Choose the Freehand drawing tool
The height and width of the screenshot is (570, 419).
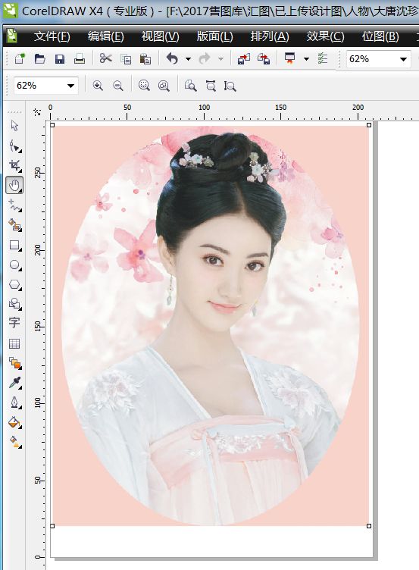[x=14, y=205]
